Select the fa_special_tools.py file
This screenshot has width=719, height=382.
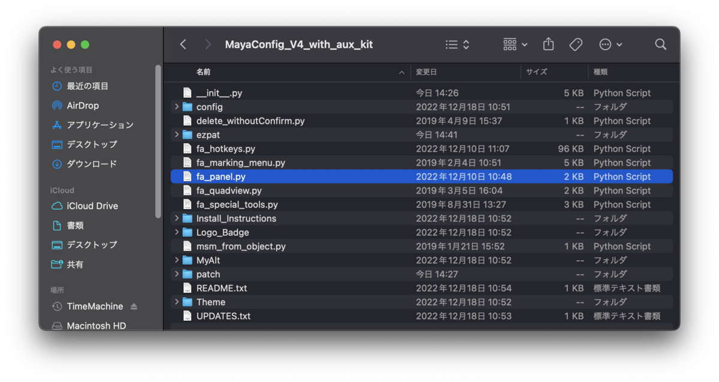coord(237,204)
